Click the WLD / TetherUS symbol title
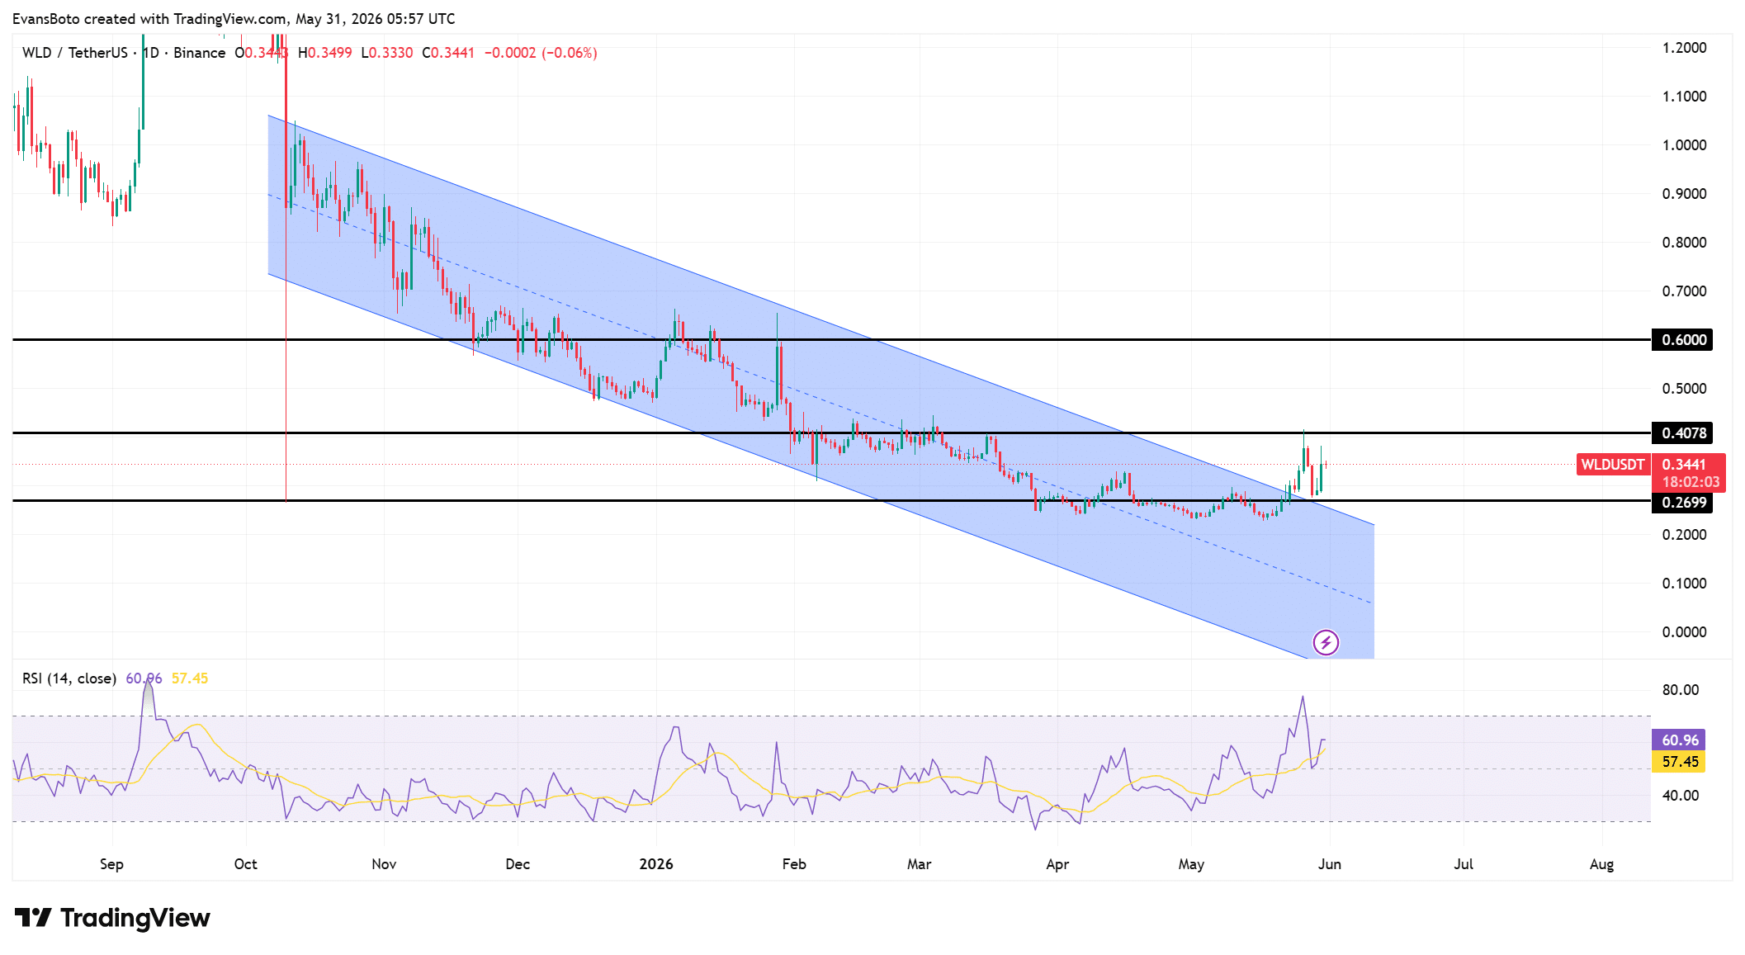 click(x=75, y=53)
